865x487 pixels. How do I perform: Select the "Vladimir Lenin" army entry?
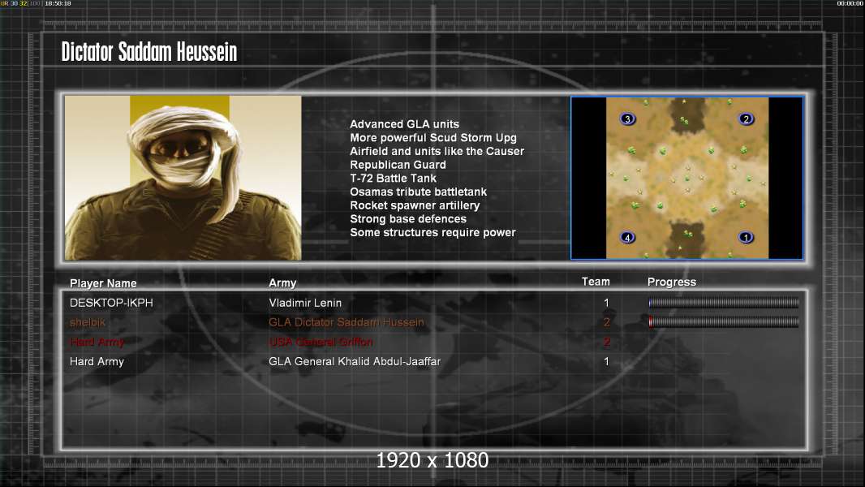pyautogui.click(x=305, y=303)
